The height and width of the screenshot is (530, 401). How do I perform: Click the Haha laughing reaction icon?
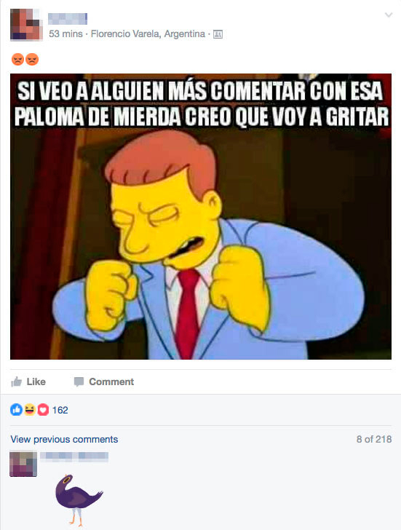coord(30,410)
